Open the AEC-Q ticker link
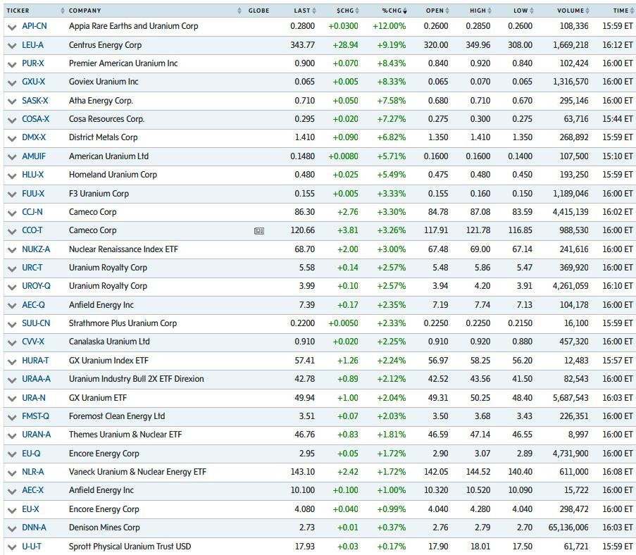The height and width of the screenshot is (555, 636). (x=33, y=305)
